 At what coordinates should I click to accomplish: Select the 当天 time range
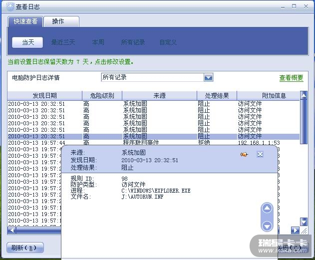click(27, 42)
